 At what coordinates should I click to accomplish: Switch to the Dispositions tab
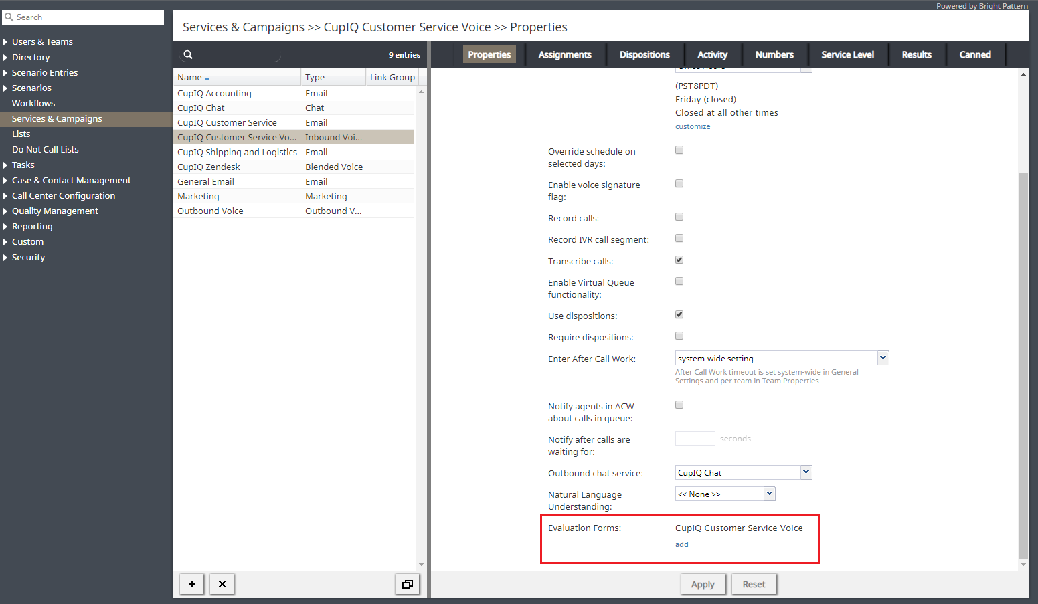click(644, 54)
